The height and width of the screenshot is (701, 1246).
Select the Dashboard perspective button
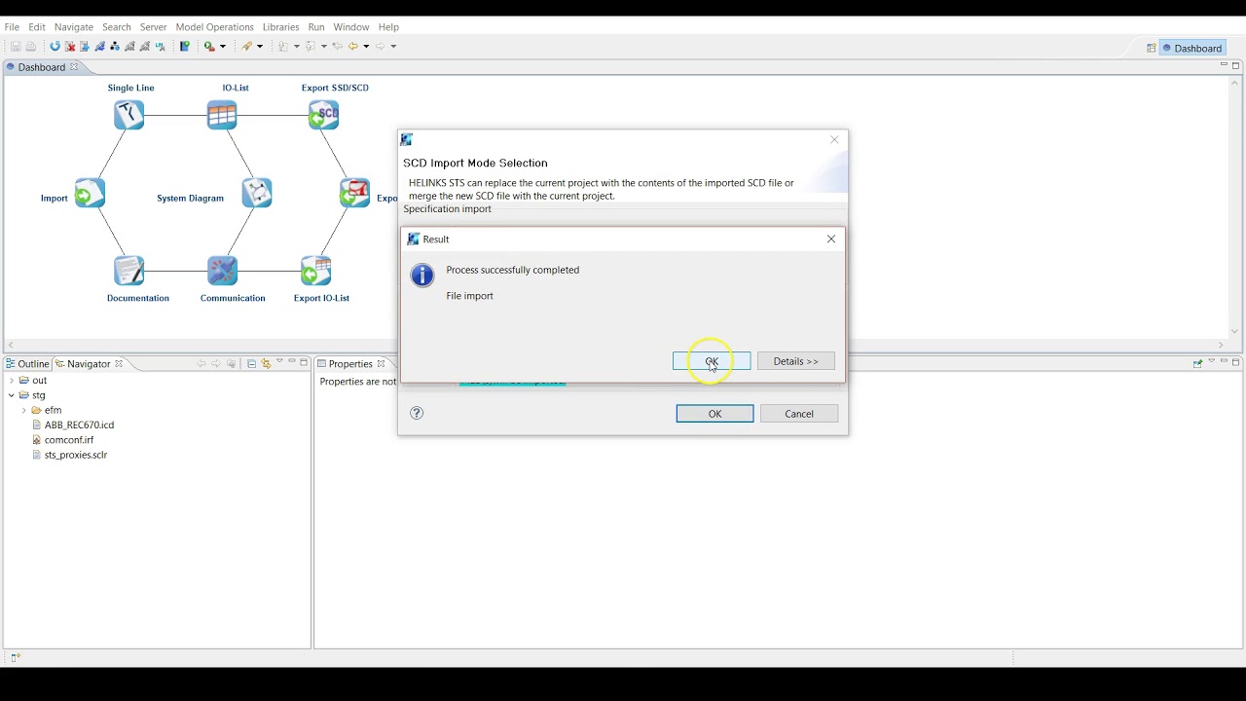1192,48
